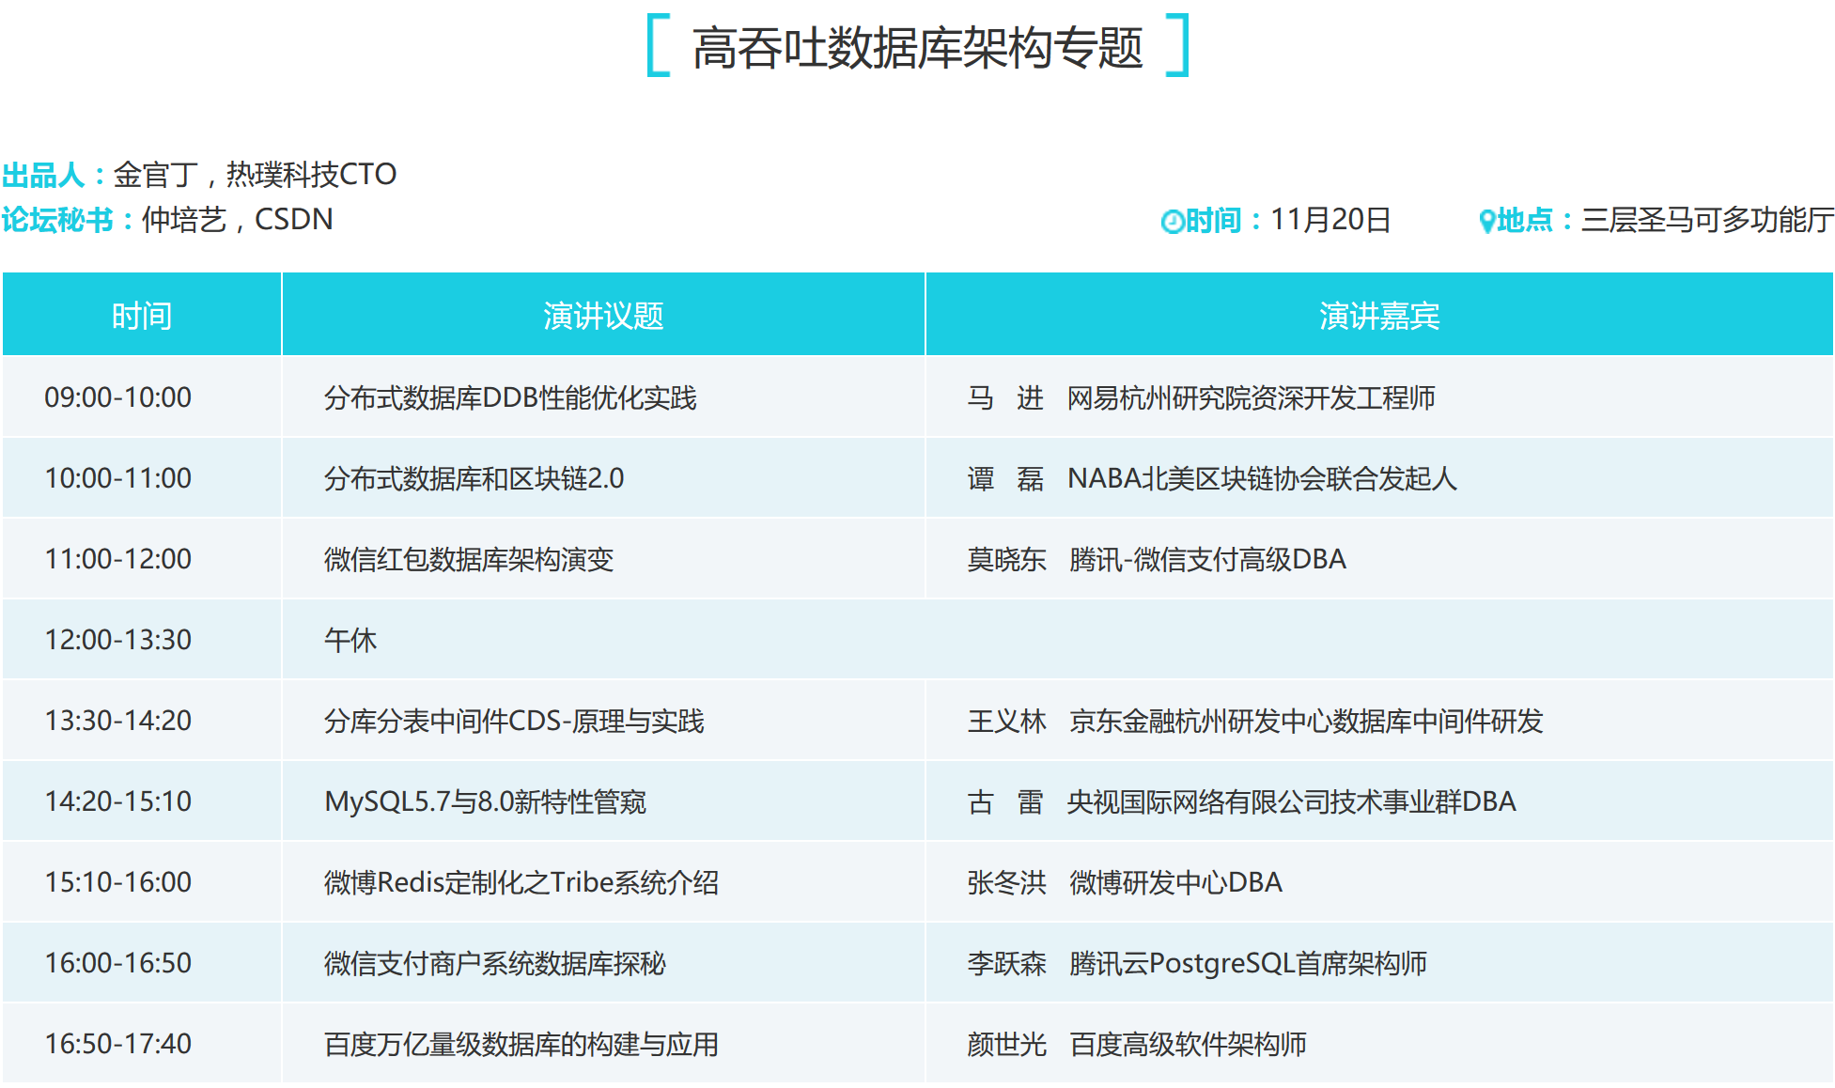
Task: Click MySQL5.7与8.0新特性管窥 talk title
Action: coord(485,802)
